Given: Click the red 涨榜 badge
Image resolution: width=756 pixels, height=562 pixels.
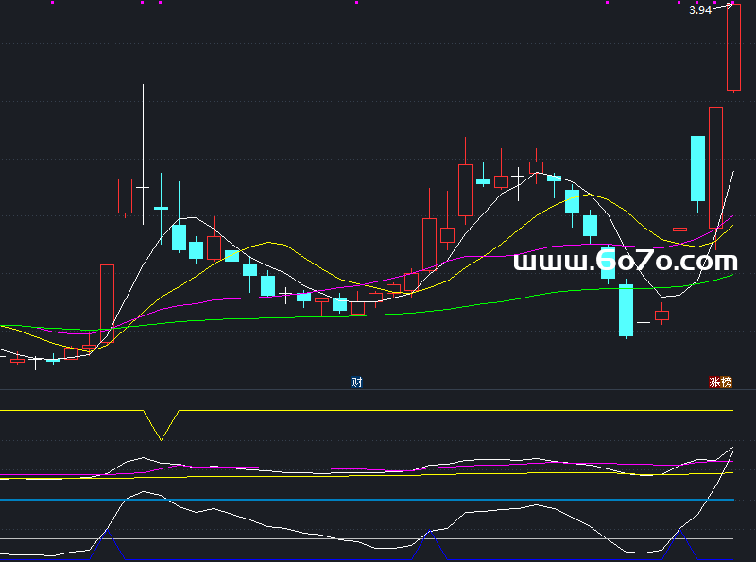Looking at the screenshot, I should (x=720, y=383).
